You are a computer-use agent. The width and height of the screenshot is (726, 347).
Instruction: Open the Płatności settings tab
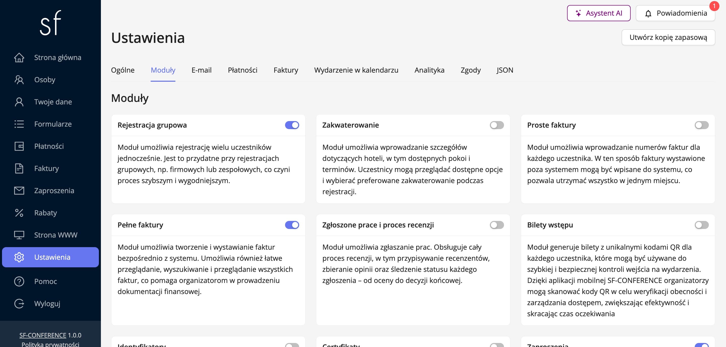pos(243,70)
